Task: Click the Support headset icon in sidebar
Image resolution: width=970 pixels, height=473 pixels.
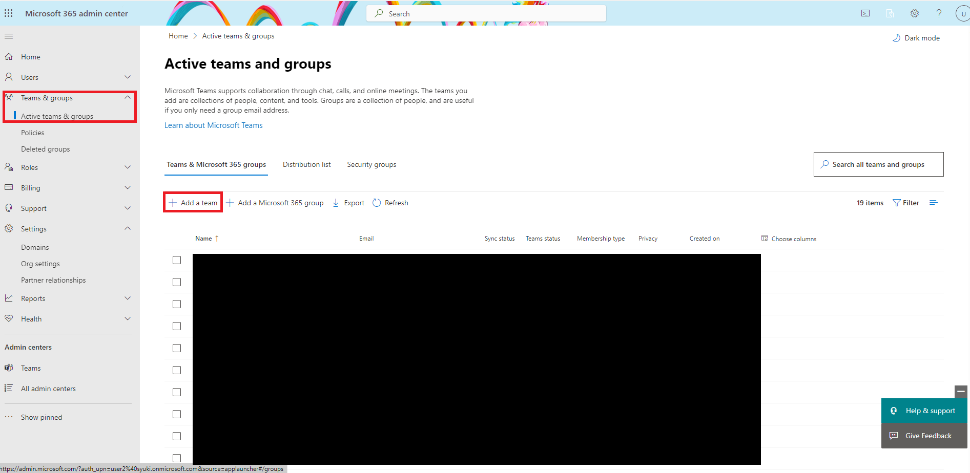Action: point(9,208)
